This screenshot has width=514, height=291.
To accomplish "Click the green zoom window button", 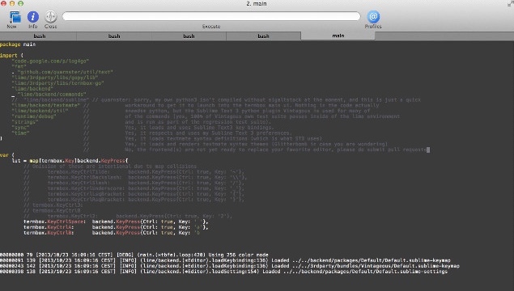I will (20, 3).
